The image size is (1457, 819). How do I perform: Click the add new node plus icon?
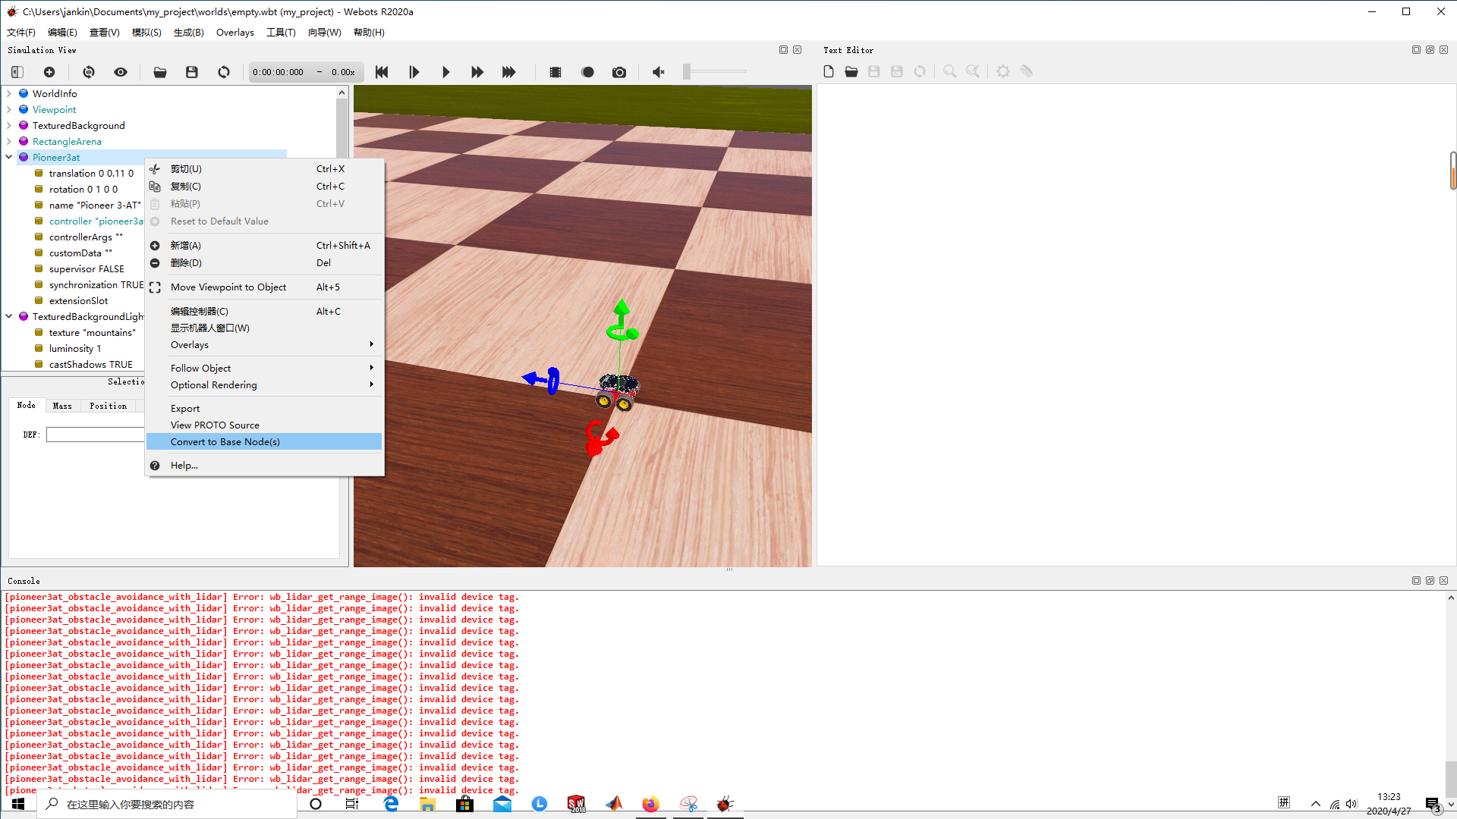coord(49,72)
